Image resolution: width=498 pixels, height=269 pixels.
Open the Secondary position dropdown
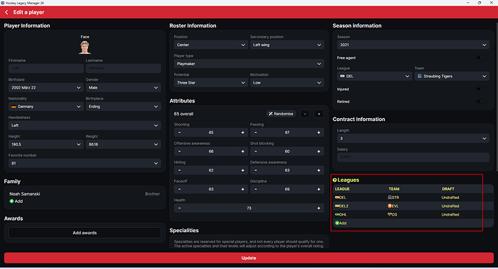coord(287,45)
